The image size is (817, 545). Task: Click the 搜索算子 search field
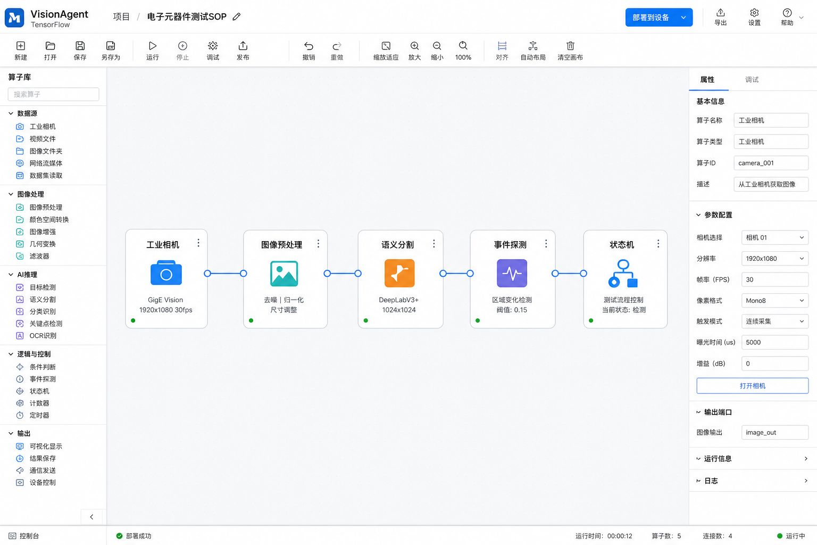[53, 94]
